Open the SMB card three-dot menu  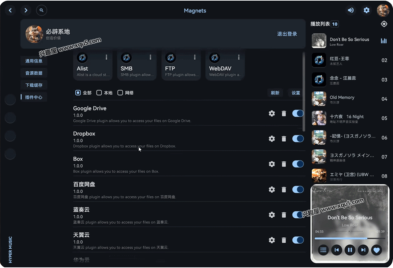150,57
